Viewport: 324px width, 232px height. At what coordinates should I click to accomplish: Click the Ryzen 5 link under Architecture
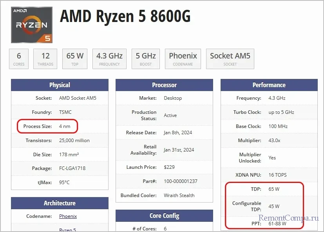(67, 230)
